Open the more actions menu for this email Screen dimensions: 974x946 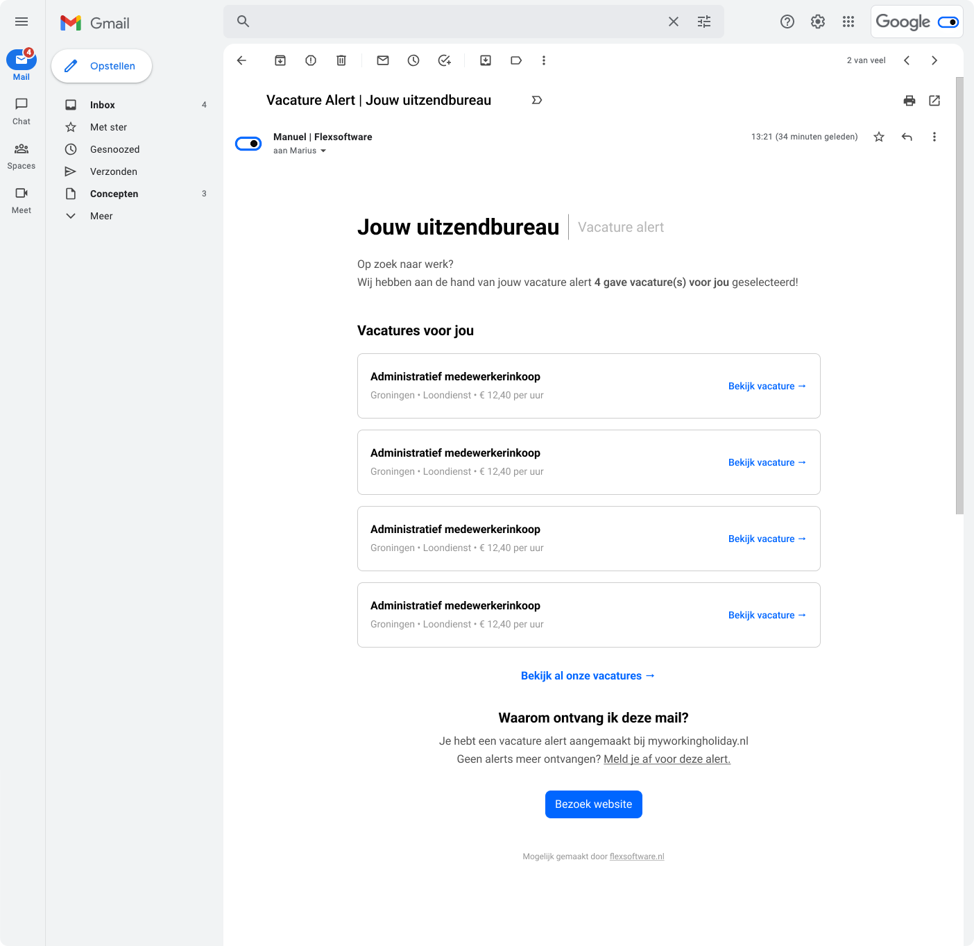click(934, 137)
